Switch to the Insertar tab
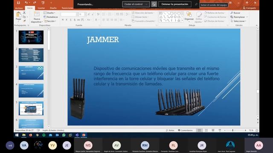This screenshot has width=273, height=153. tap(41, 8)
